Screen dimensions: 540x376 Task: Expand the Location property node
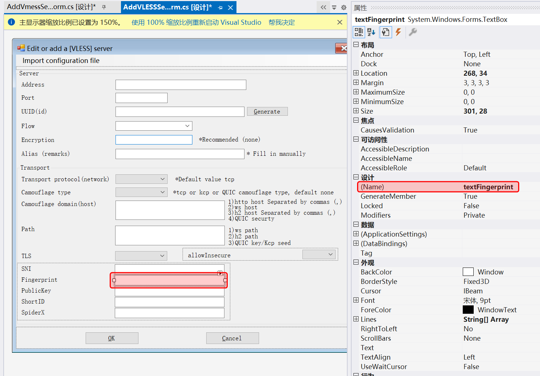(x=356, y=73)
